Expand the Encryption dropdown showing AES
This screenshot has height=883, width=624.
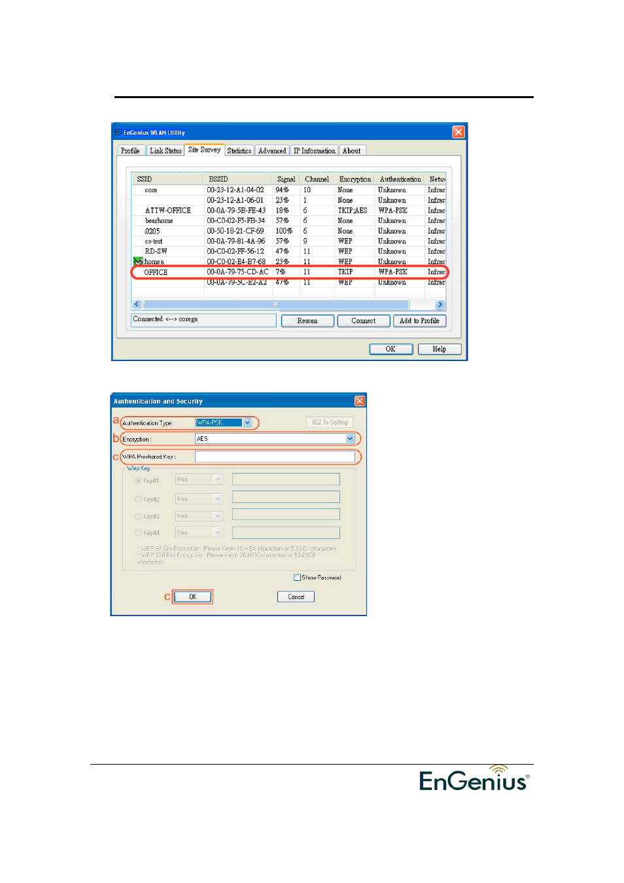pyautogui.click(x=350, y=439)
